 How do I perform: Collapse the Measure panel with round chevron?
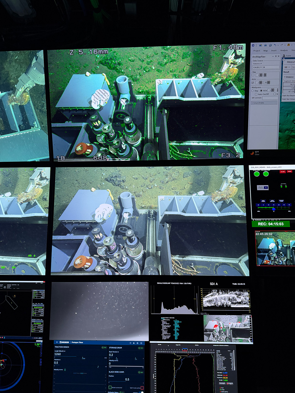point(284,60)
